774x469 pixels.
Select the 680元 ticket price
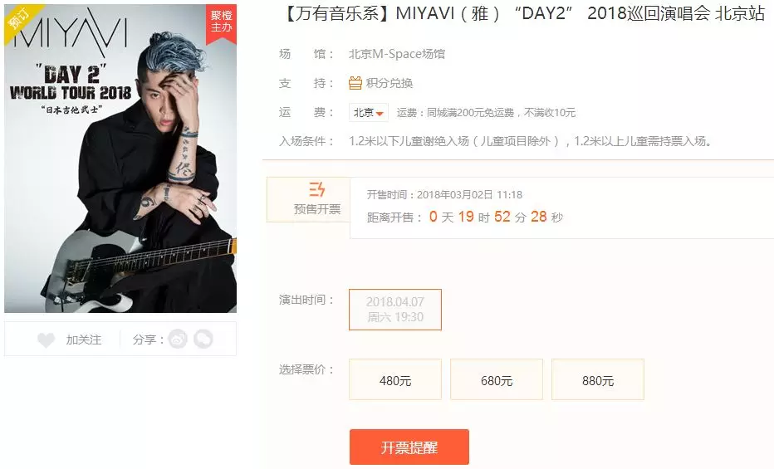click(x=497, y=379)
